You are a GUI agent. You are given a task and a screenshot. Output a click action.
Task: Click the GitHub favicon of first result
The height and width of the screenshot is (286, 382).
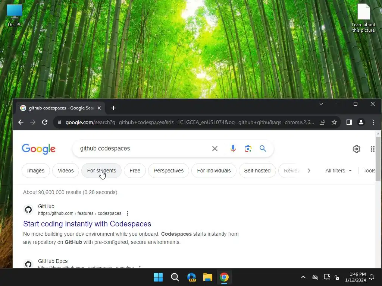(x=28, y=210)
